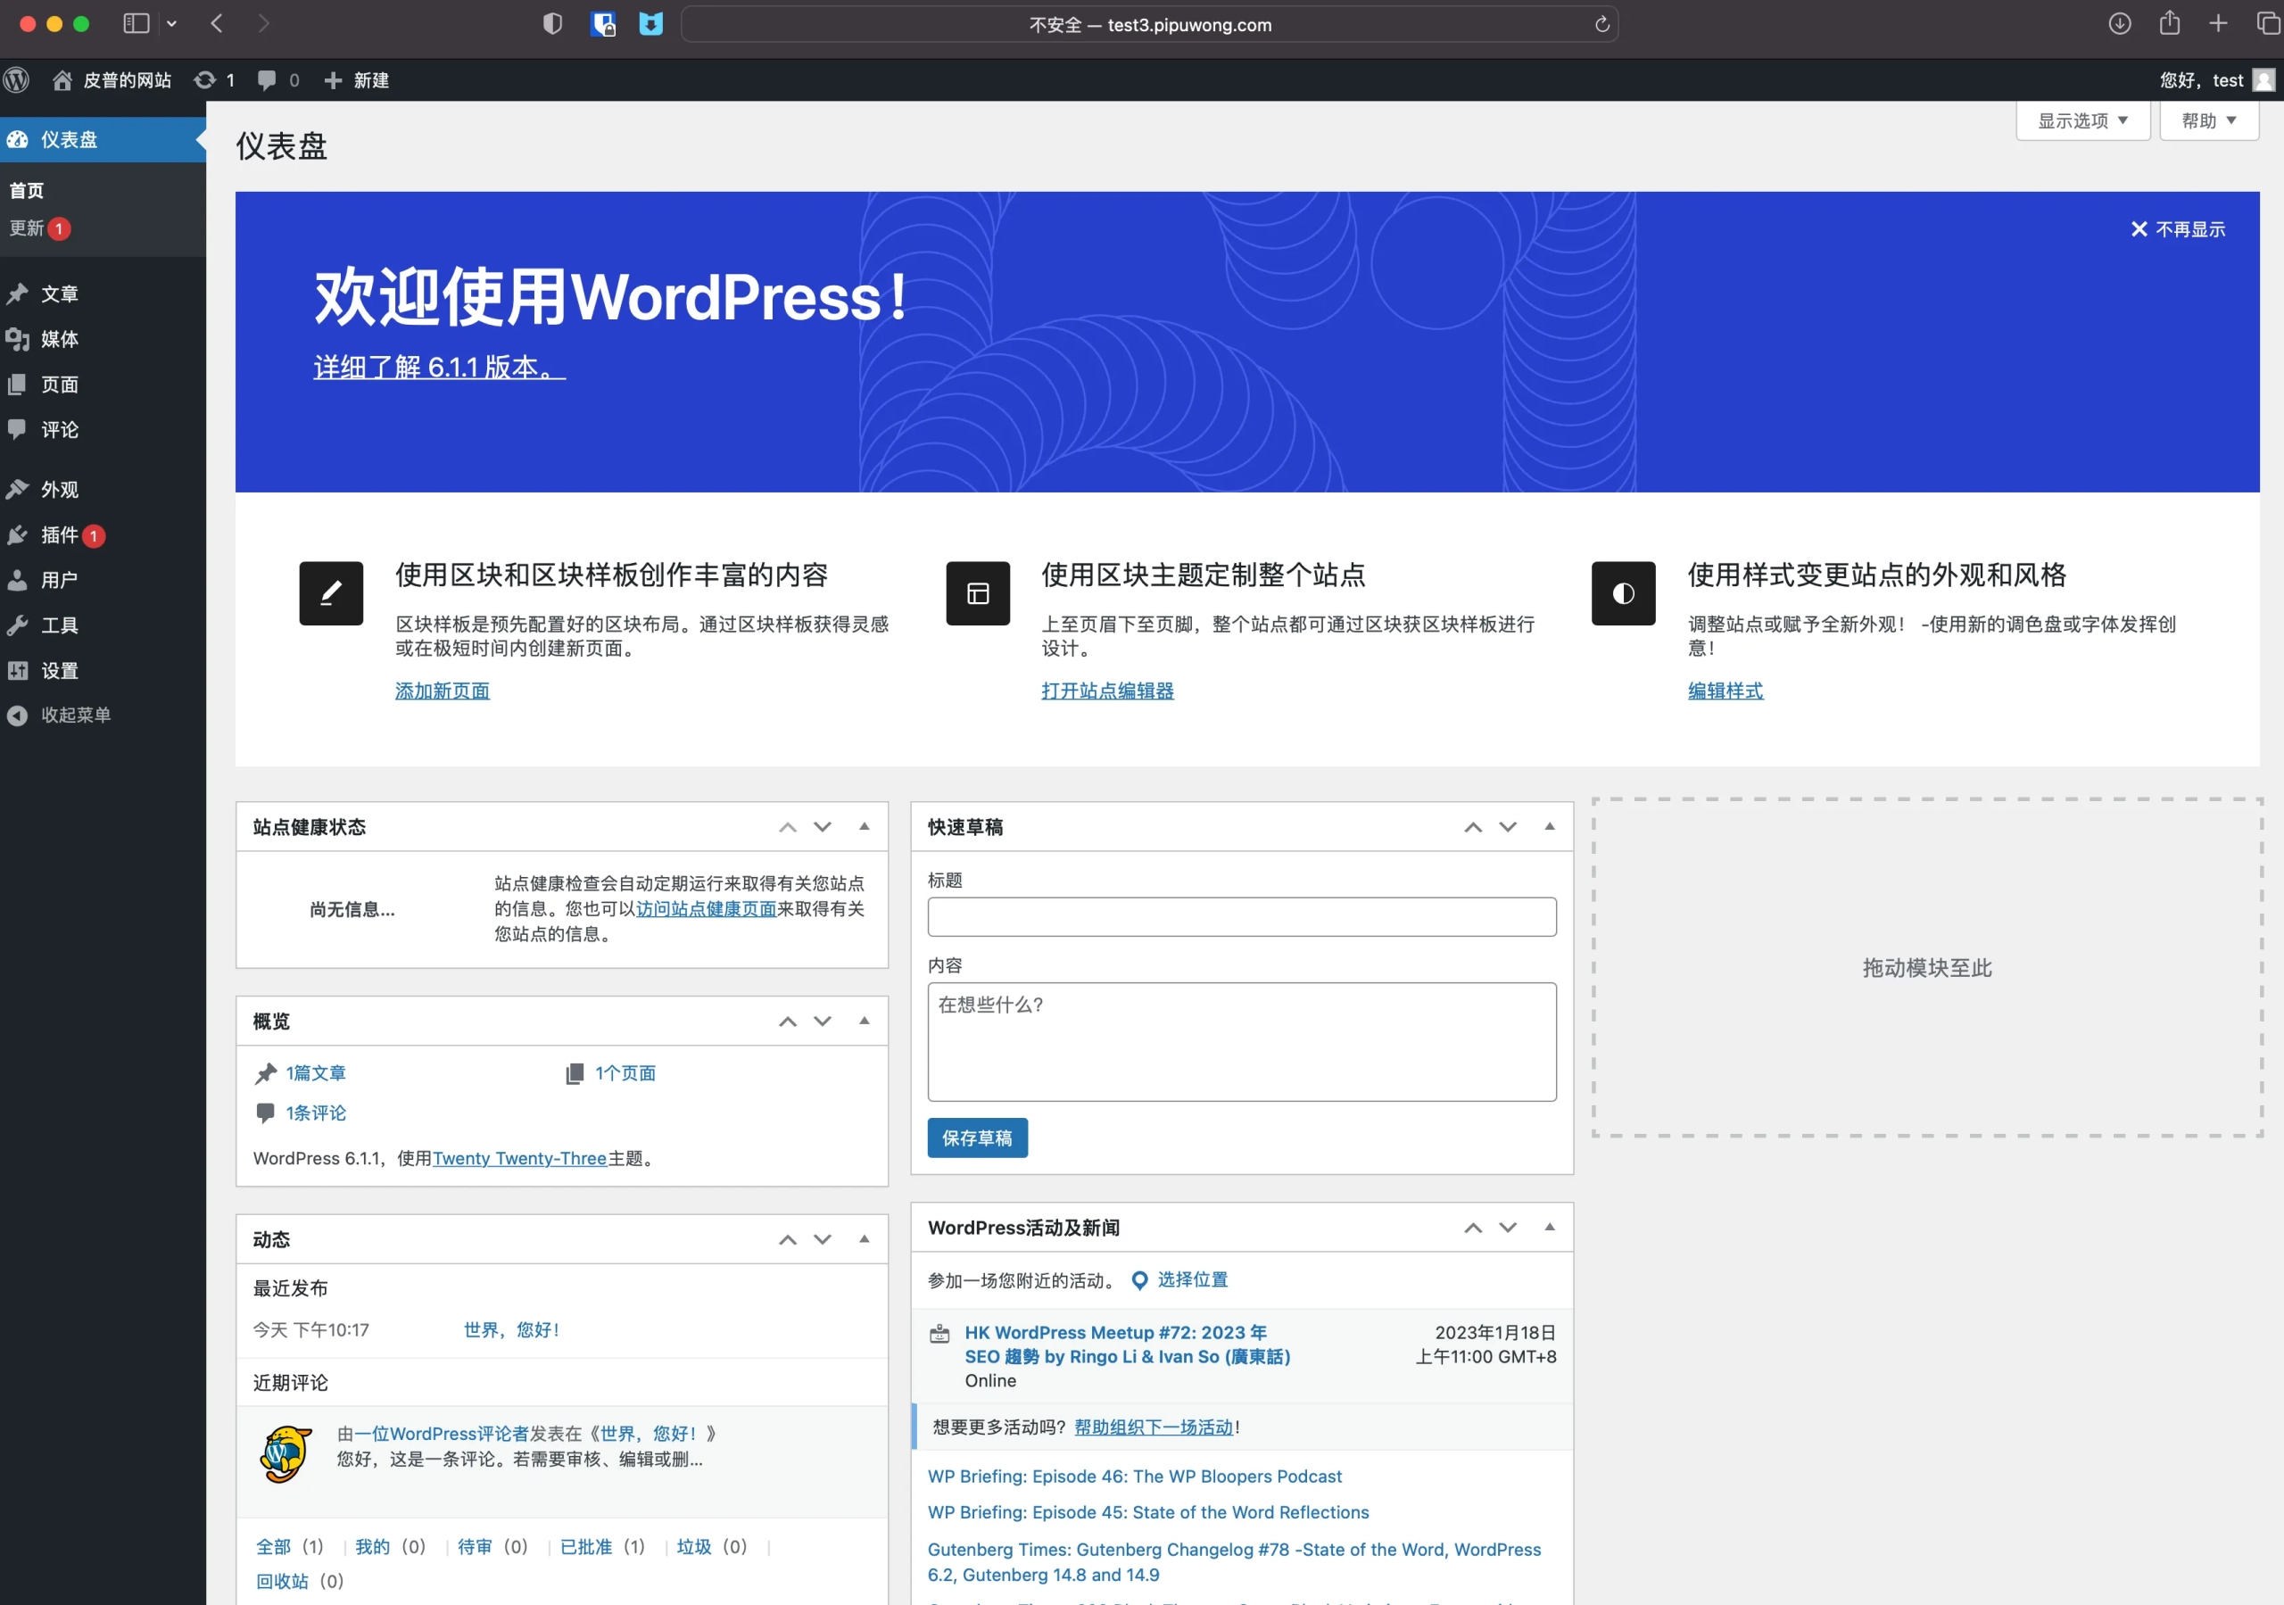This screenshot has height=1605, width=2284.
Task: Open the user avatar next to test
Action: click(x=2264, y=79)
